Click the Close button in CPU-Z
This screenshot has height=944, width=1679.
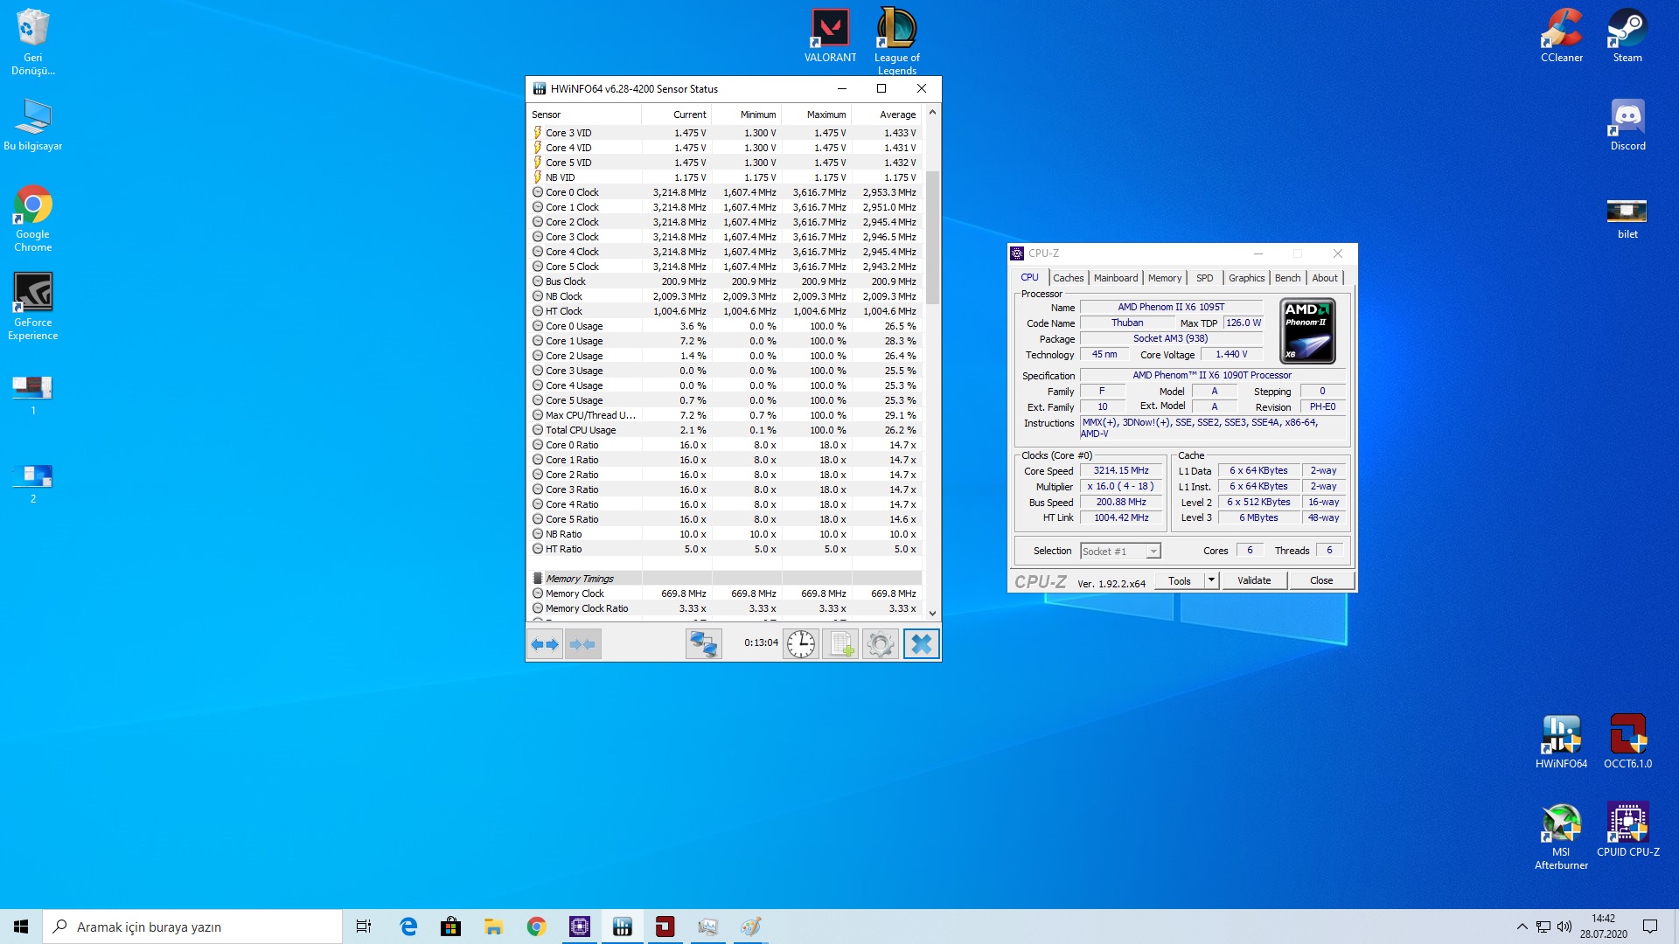(1321, 580)
